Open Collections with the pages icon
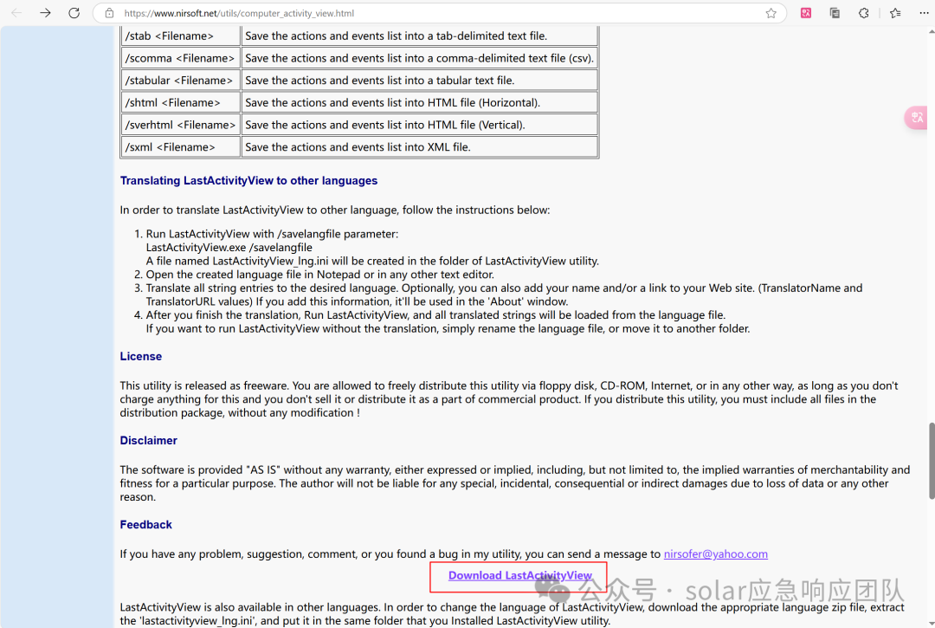This screenshot has width=935, height=628. pos(834,13)
